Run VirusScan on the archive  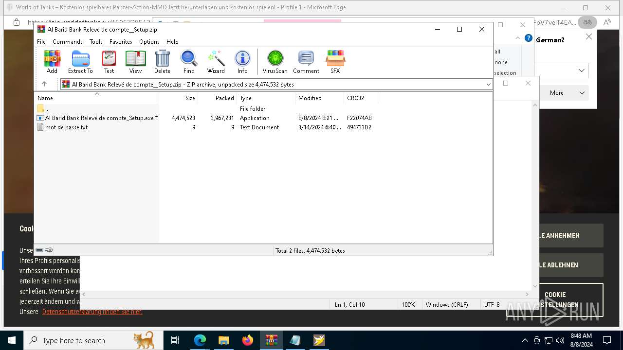pos(275,62)
